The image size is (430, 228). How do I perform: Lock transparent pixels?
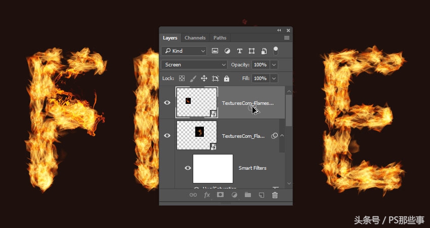coord(182,79)
